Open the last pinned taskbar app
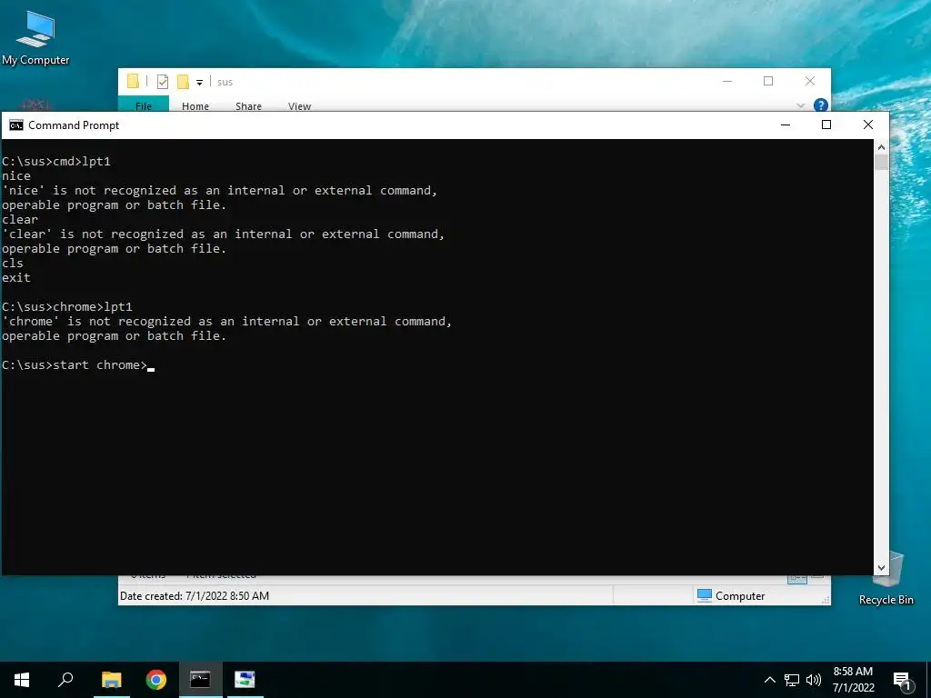The height and width of the screenshot is (698, 931). click(245, 680)
